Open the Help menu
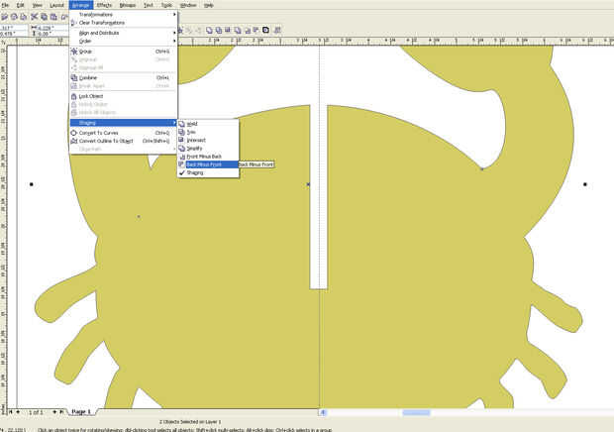 pos(209,5)
